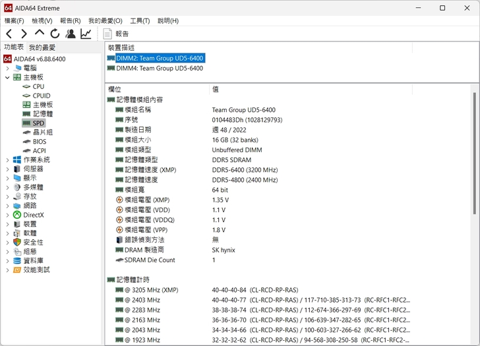
Task: Expand the 作業系統 tree node
Action: coord(7,159)
